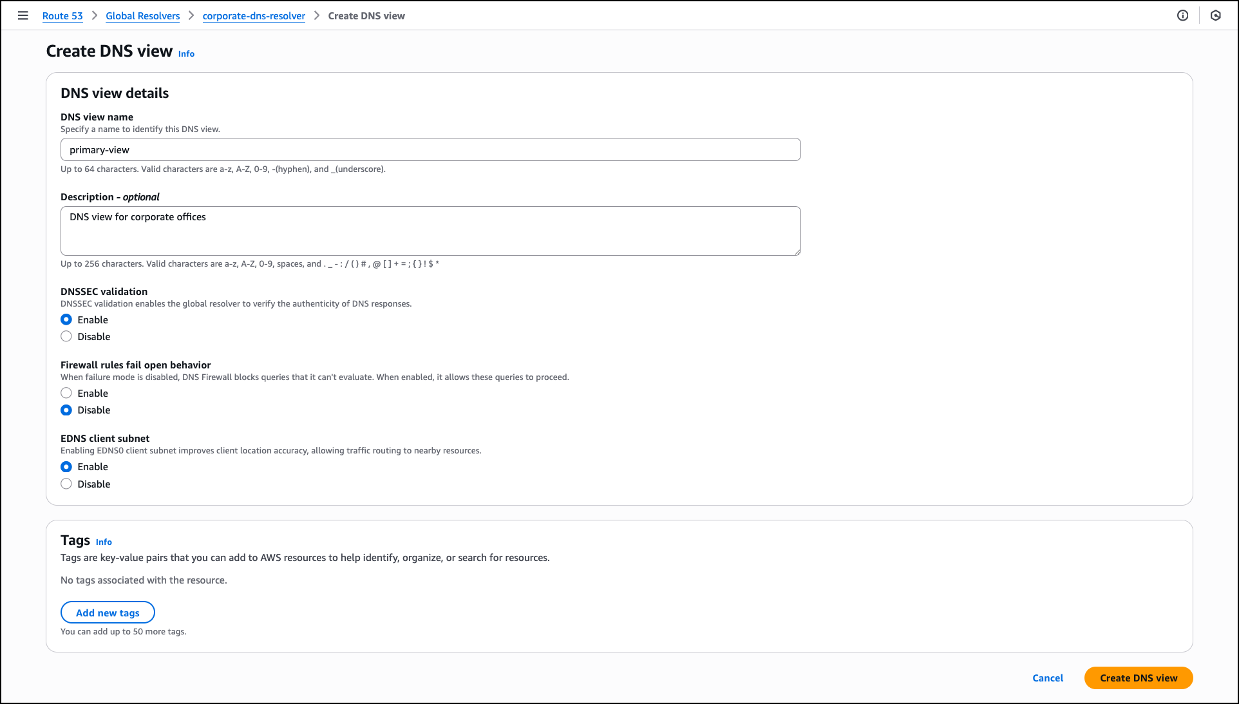Click Add new tags button
The image size is (1239, 704).
108,613
